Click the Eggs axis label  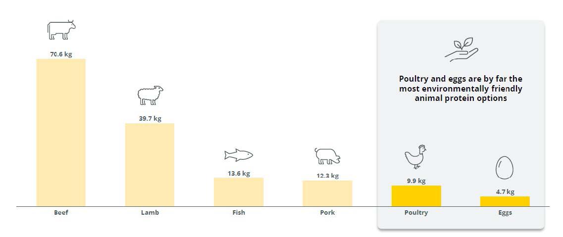[505, 213]
